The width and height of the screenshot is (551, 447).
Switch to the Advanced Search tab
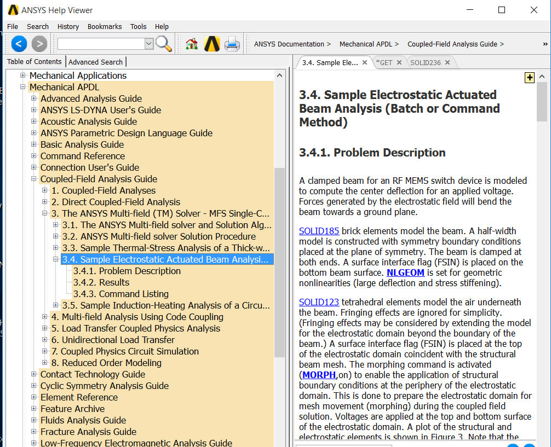click(95, 62)
